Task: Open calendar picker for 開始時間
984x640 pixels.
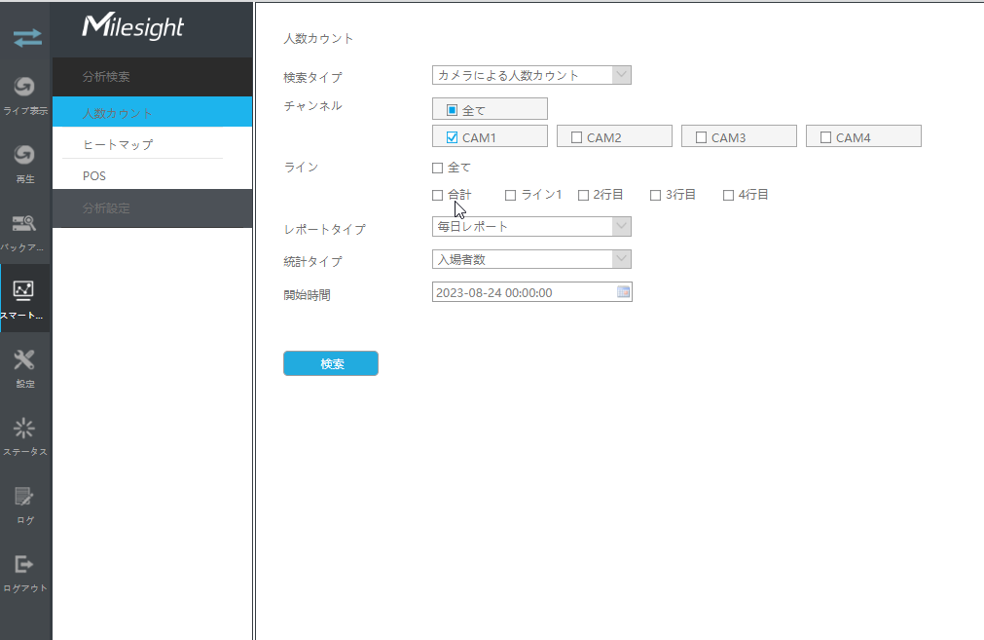Action: coord(623,291)
